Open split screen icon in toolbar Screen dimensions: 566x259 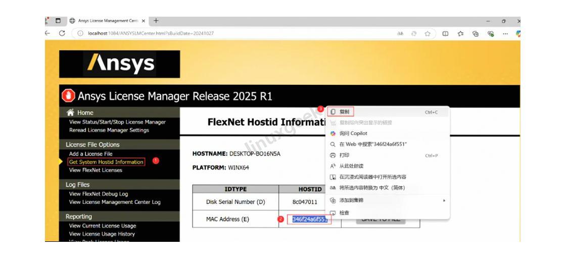click(x=445, y=33)
